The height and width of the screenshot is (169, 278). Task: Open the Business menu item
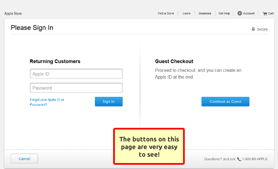(205, 13)
